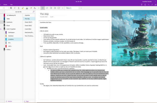Underline the selected text
The image size is (157, 103).
pyautogui.click(x=19, y=8)
